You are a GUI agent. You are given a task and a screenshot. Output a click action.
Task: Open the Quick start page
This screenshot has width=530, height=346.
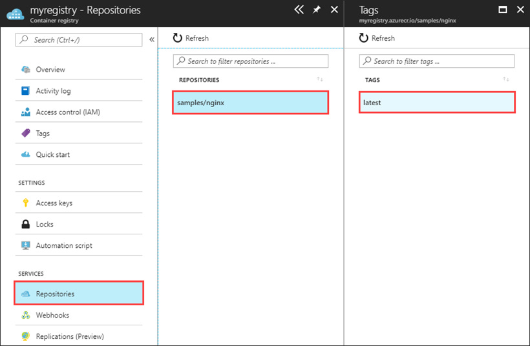pos(79,155)
